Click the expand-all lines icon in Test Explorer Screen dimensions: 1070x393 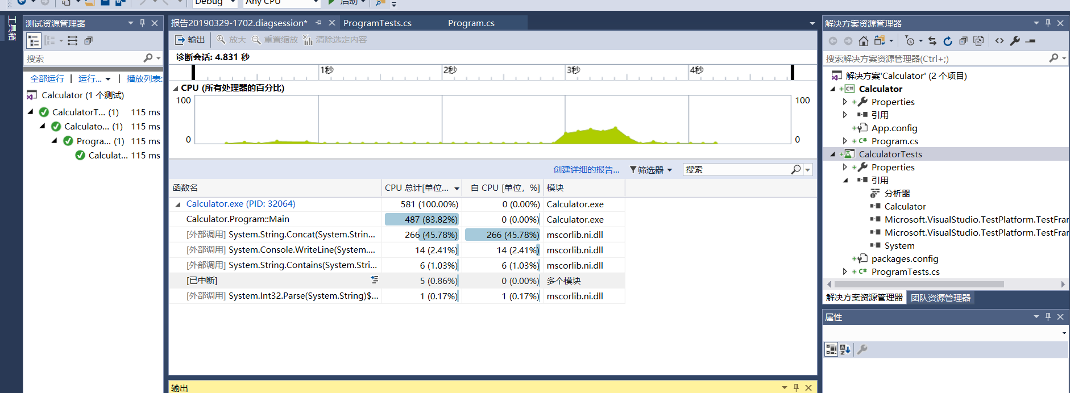72,41
